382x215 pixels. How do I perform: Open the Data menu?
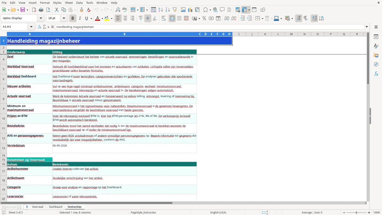coord(79,3)
